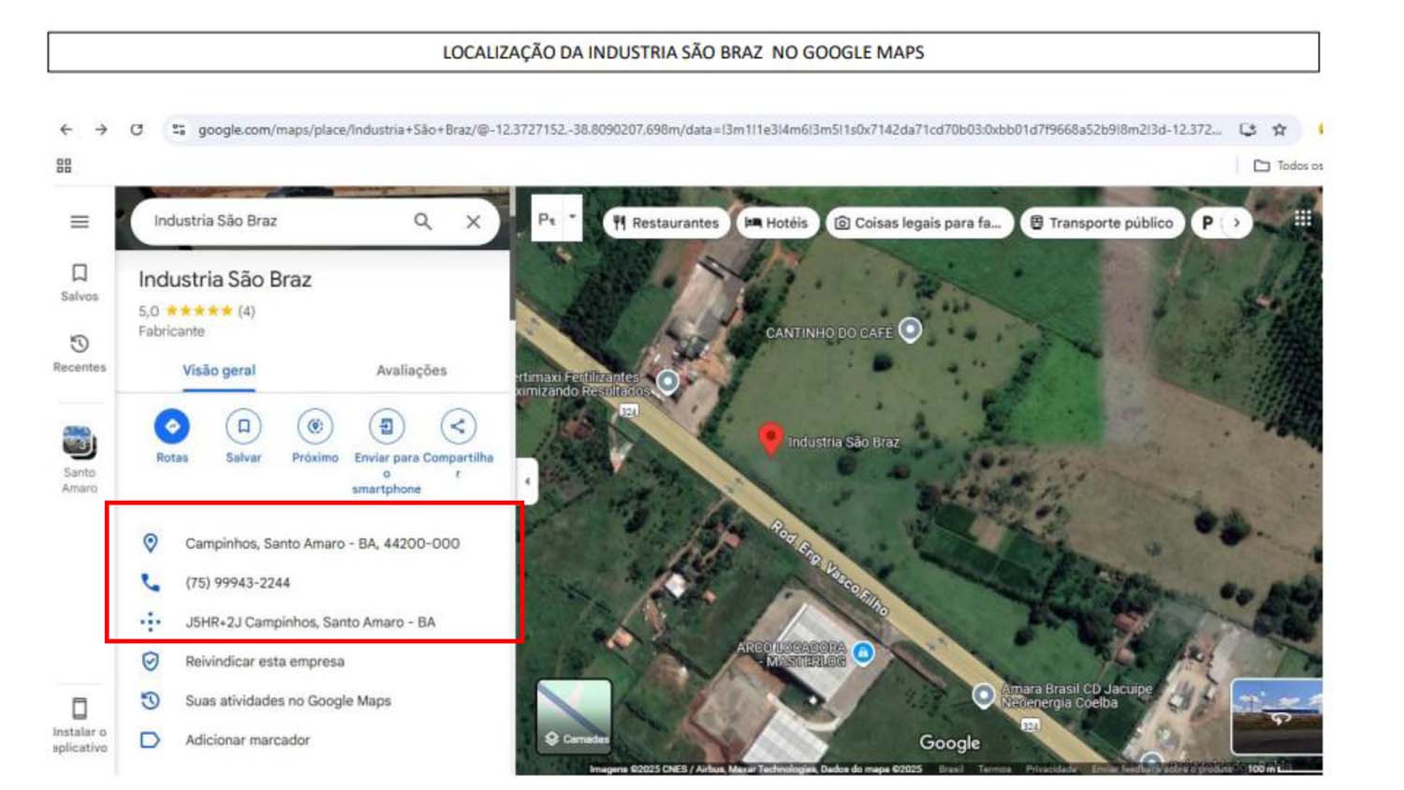Open the apps grid in bookmarks bar
This screenshot has height=790, width=1404.
(64, 166)
